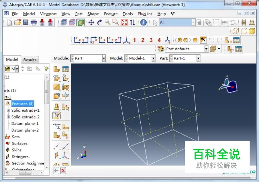Open the Plug-ins menu
This screenshot has width=259, height=182.
click(145, 14)
